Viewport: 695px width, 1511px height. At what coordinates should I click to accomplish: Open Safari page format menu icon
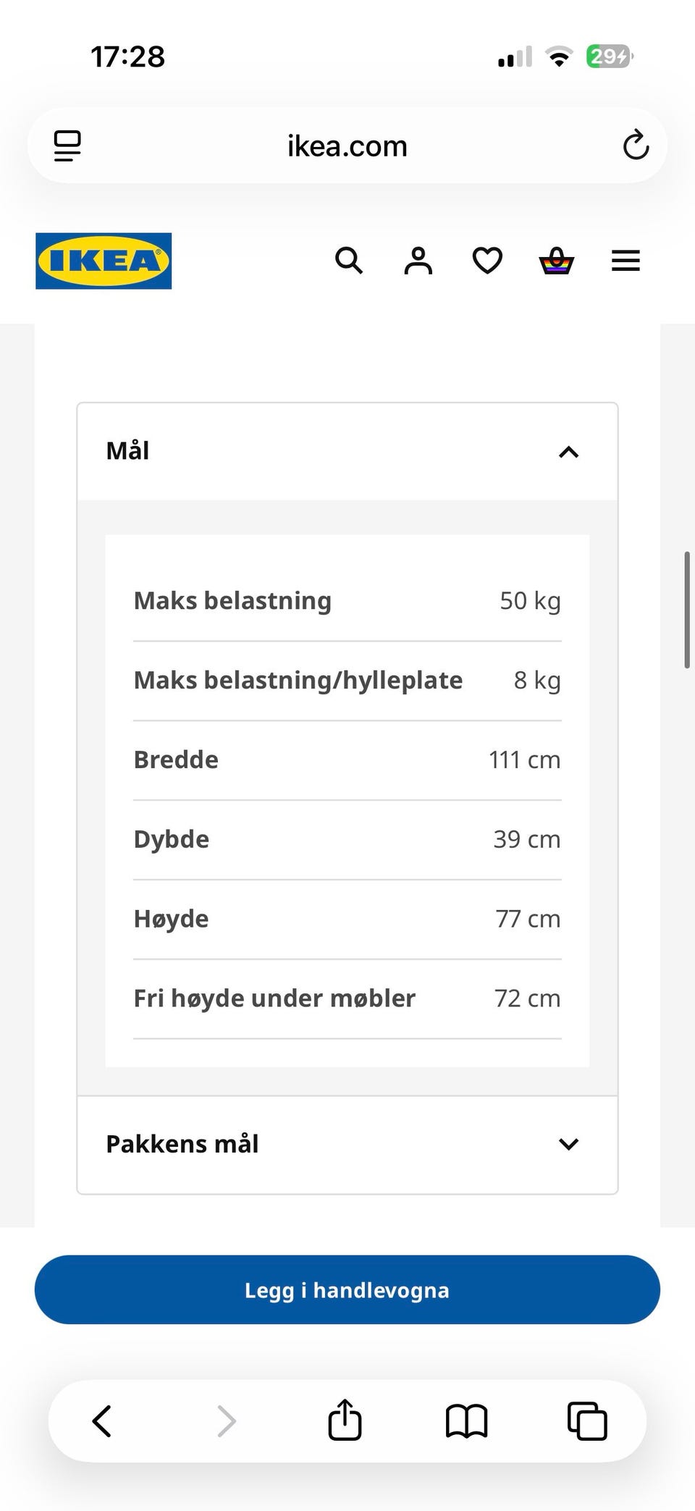[67, 146]
